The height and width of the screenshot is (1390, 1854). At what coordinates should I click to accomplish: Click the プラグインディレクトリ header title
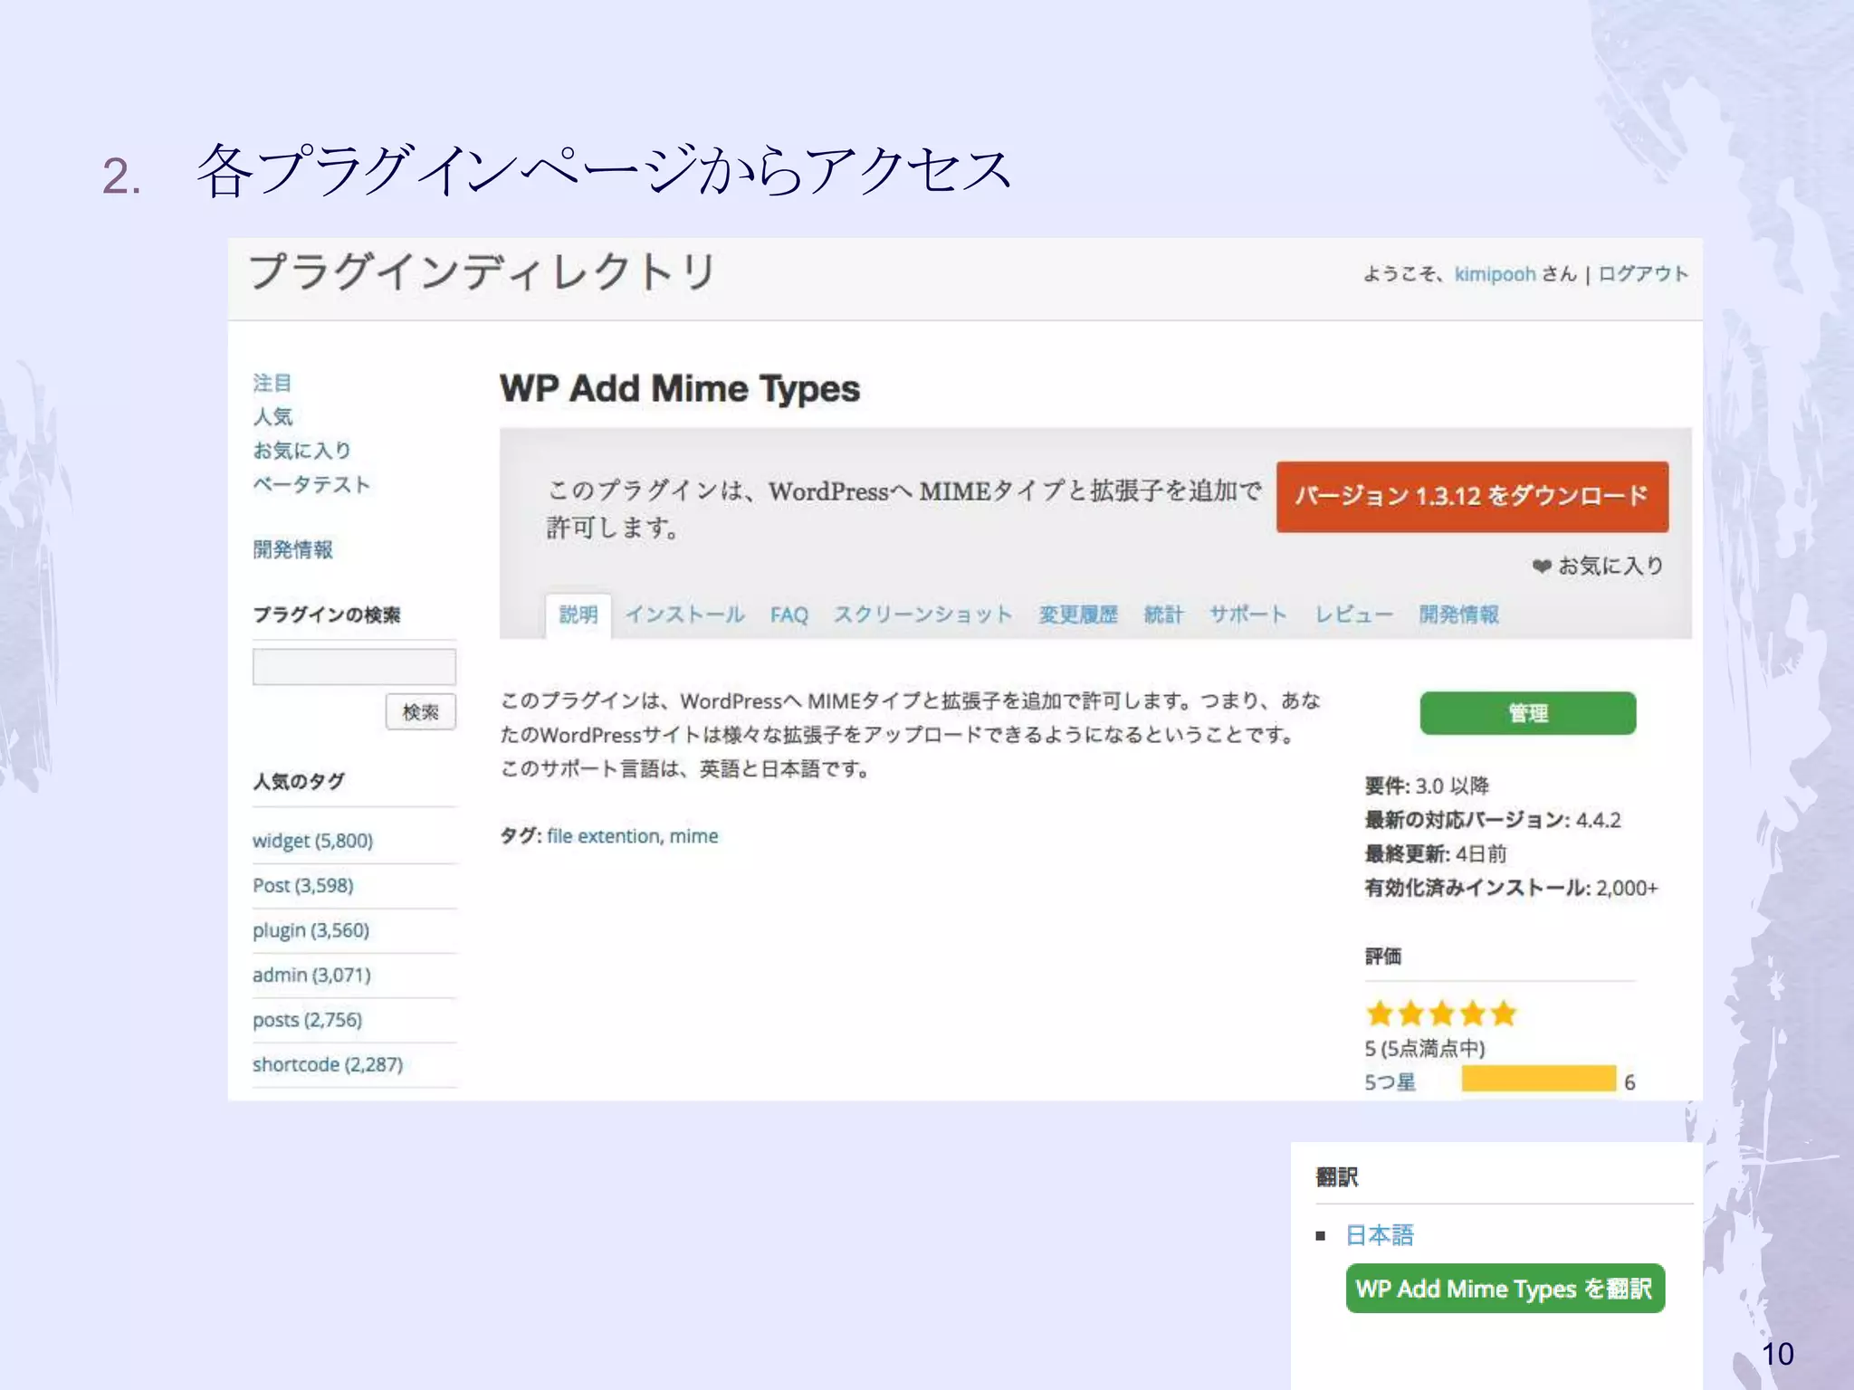coord(483,272)
